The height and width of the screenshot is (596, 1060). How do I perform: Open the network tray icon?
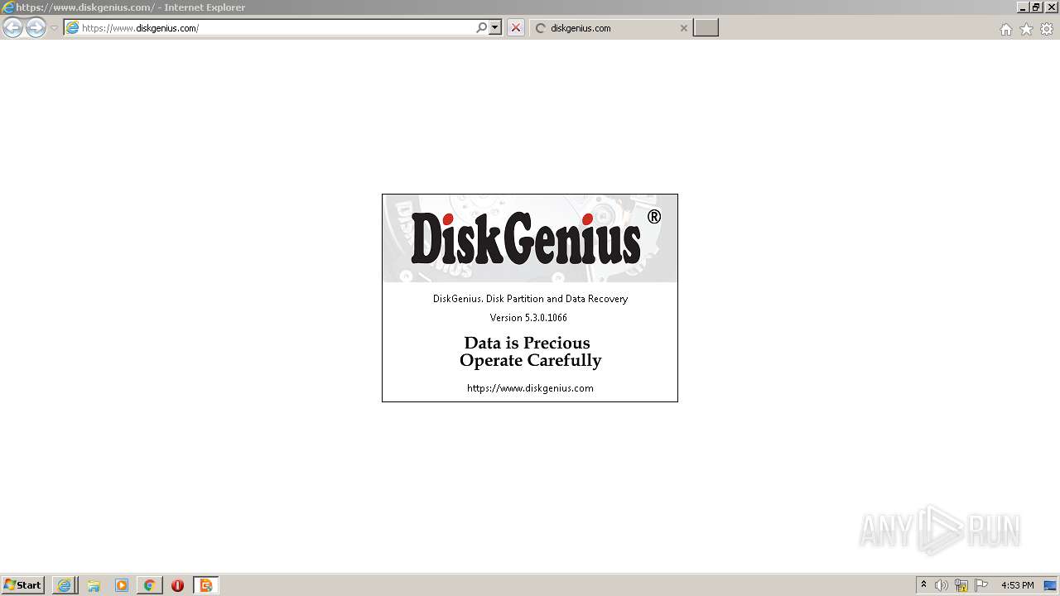click(x=961, y=585)
